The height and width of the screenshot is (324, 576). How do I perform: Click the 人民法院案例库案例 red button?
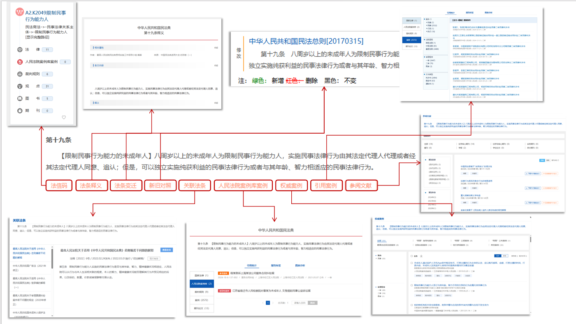pos(243,185)
